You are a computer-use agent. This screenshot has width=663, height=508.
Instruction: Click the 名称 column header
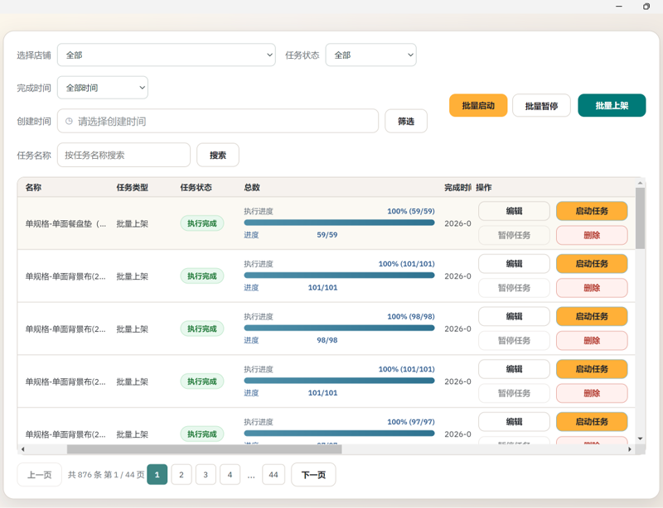33,188
